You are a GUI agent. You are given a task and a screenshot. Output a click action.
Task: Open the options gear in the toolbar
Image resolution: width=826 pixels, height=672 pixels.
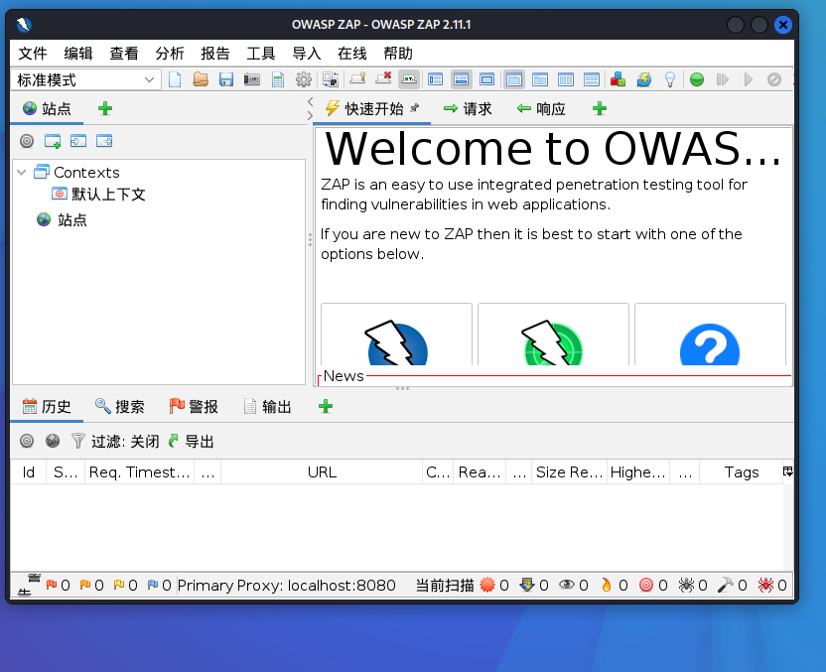pos(304,79)
